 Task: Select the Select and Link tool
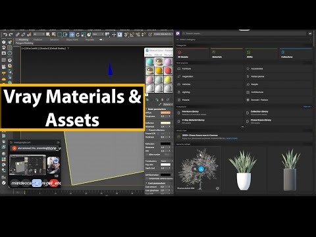coord(18,34)
